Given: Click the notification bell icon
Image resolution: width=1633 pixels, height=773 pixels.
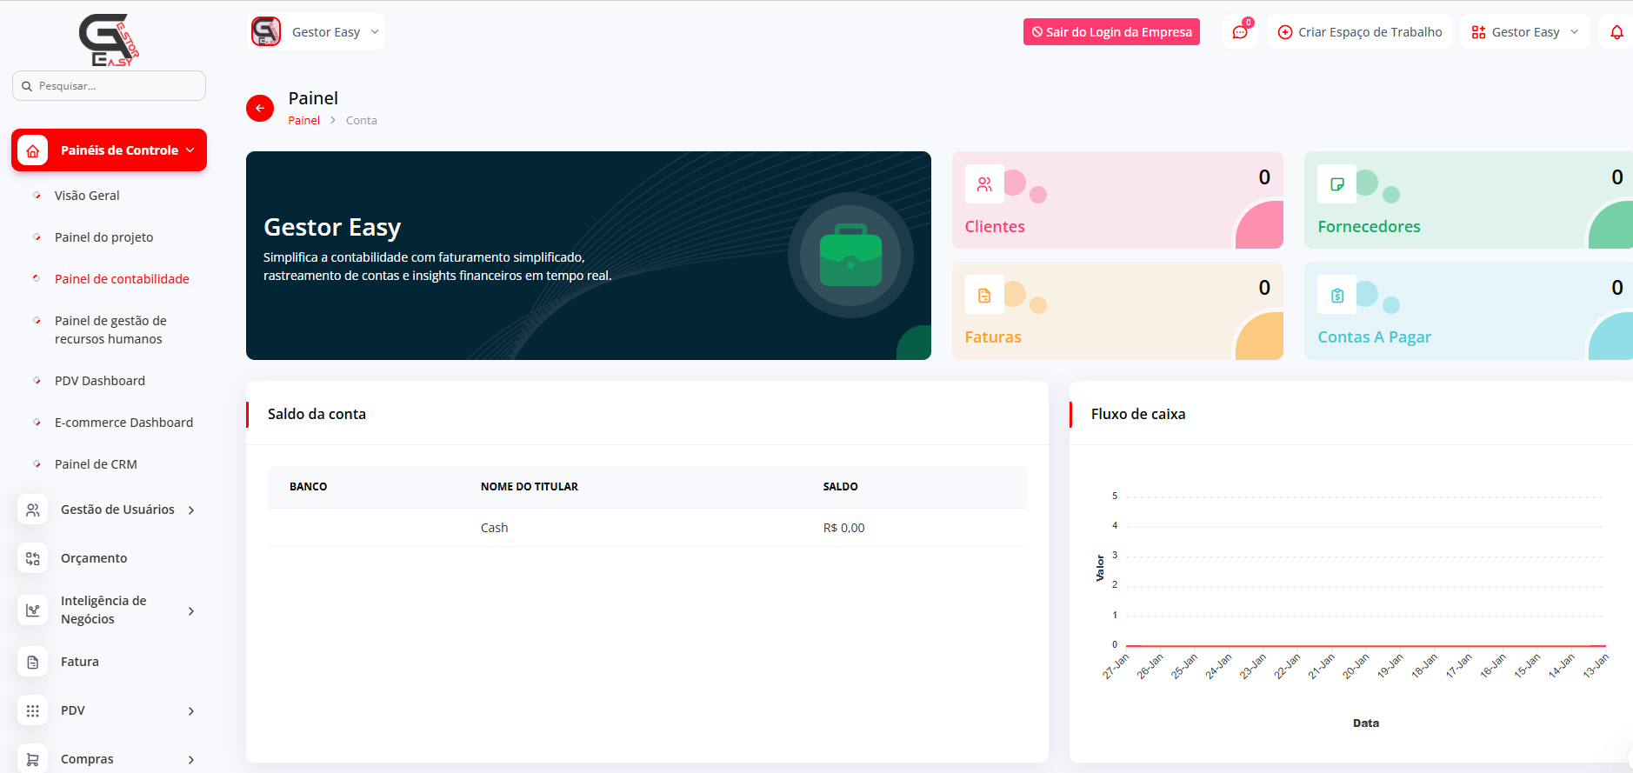Looking at the screenshot, I should 1616,32.
